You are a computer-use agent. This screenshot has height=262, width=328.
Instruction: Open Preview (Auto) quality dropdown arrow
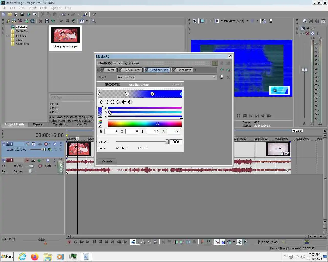click(247, 21)
